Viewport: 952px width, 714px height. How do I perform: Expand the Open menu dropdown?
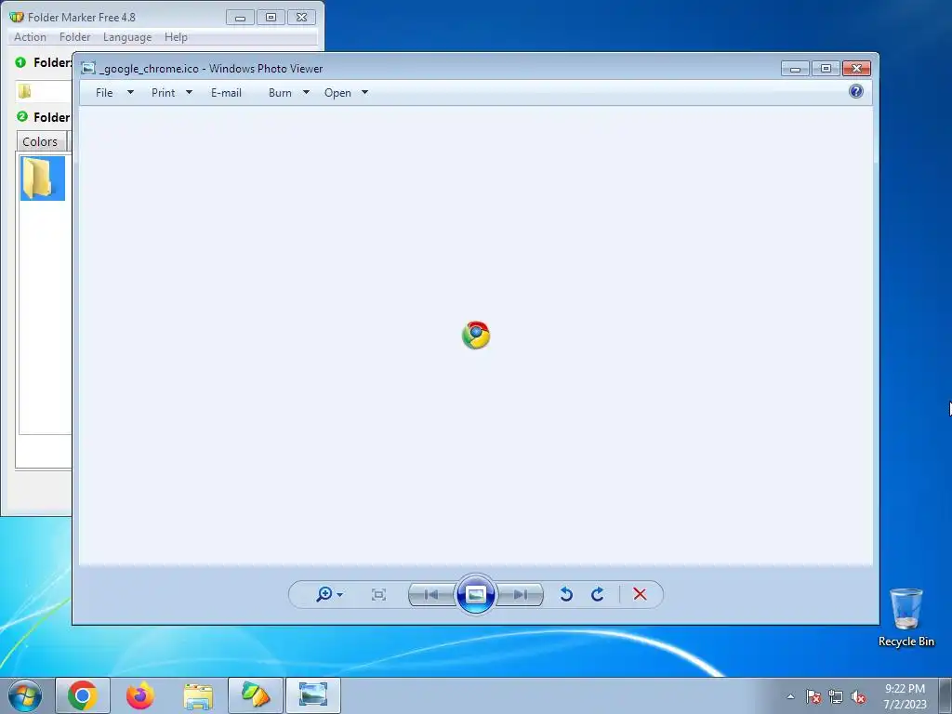(364, 92)
